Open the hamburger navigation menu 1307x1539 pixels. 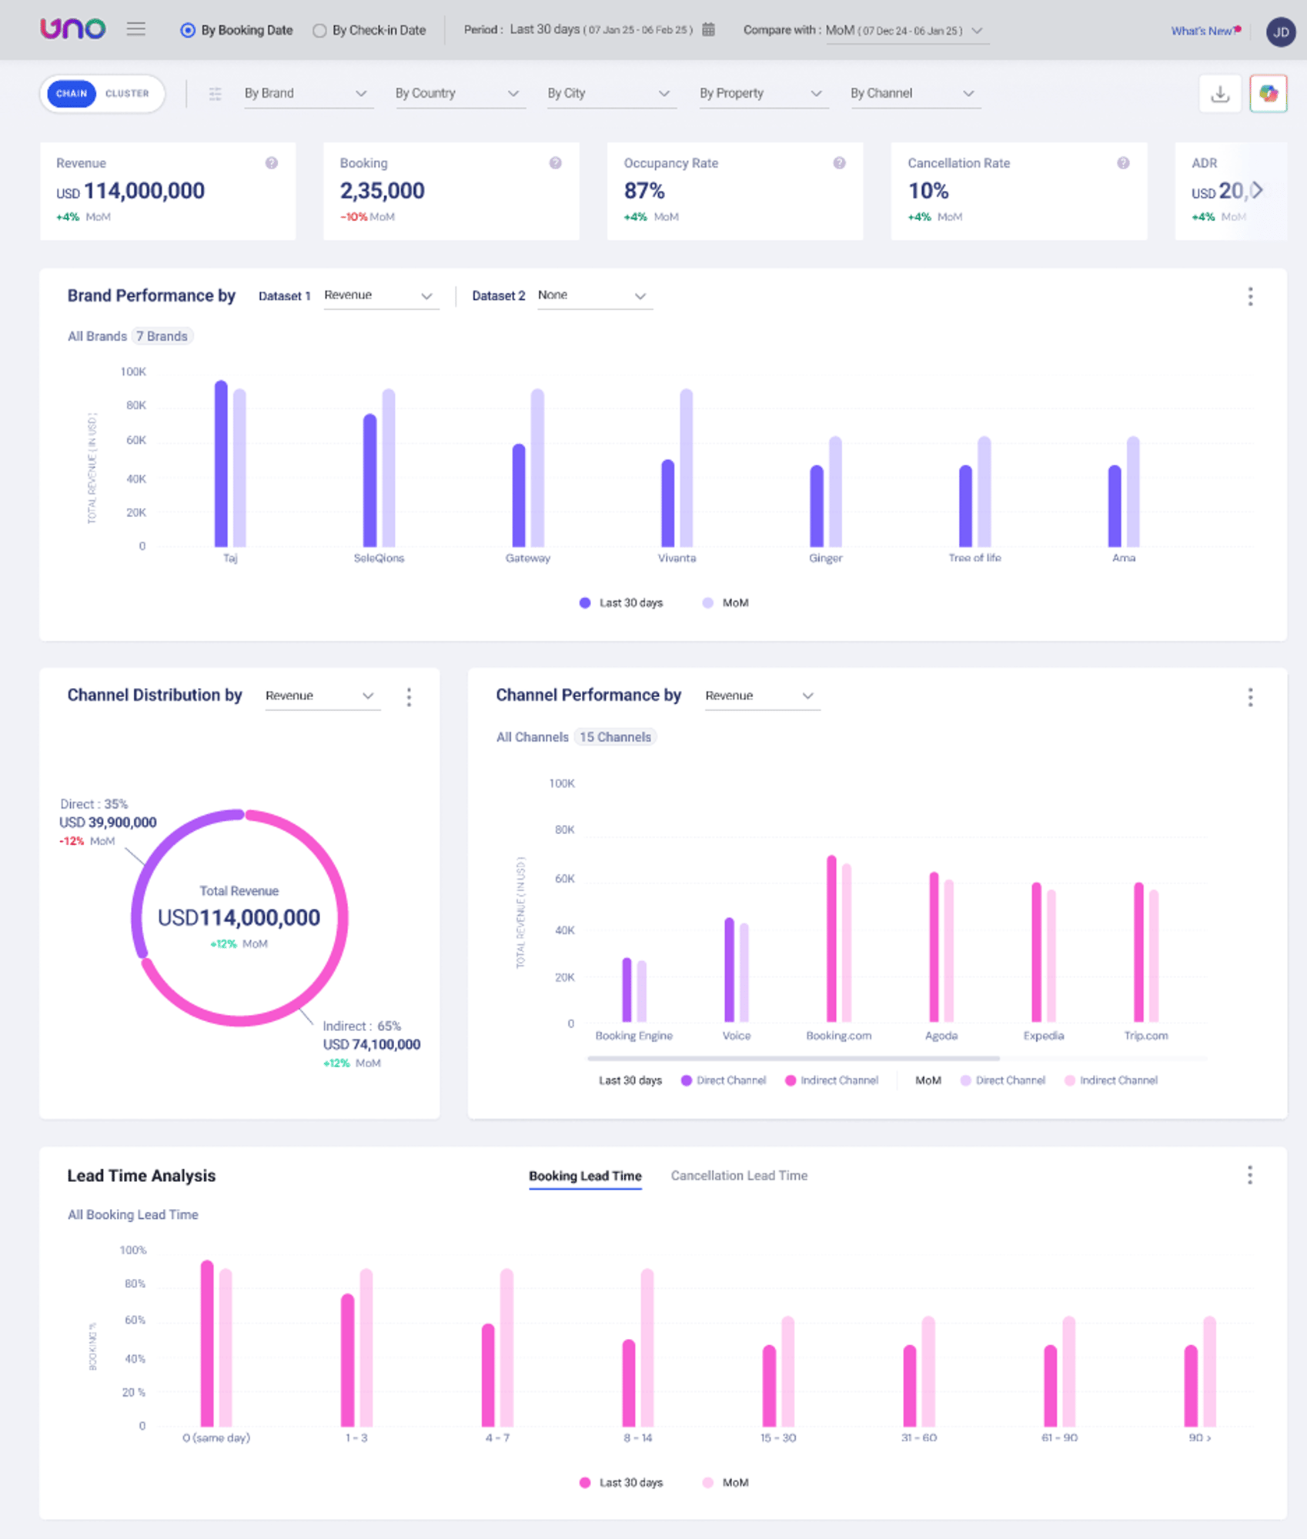[136, 29]
